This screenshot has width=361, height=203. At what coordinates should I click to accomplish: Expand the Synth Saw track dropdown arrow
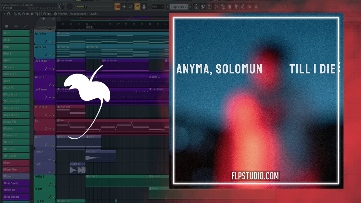click(50, 42)
